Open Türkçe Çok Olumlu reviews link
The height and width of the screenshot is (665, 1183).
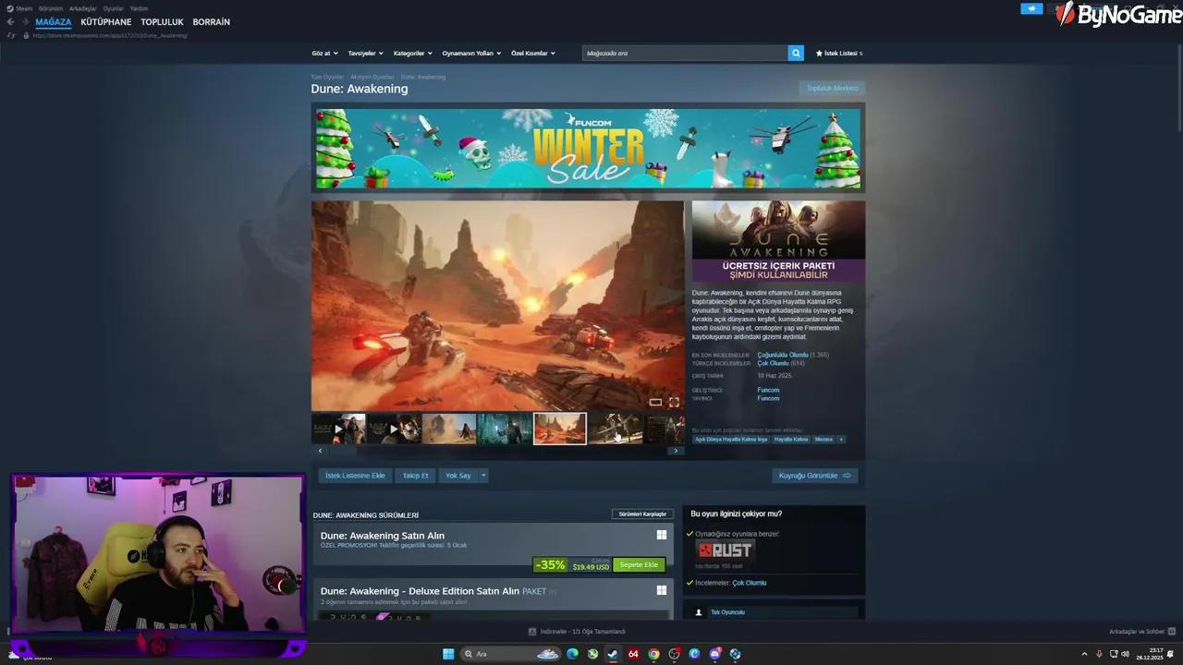pos(773,363)
